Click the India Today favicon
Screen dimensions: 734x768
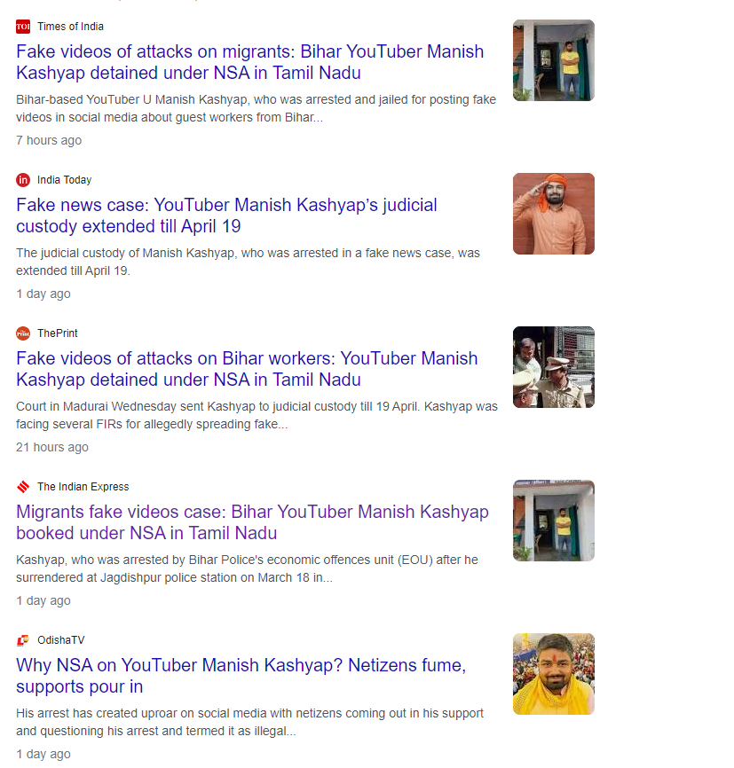(23, 180)
